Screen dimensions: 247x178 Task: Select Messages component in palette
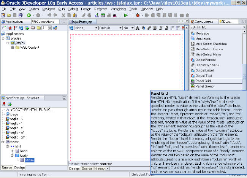[x=216, y=39]
